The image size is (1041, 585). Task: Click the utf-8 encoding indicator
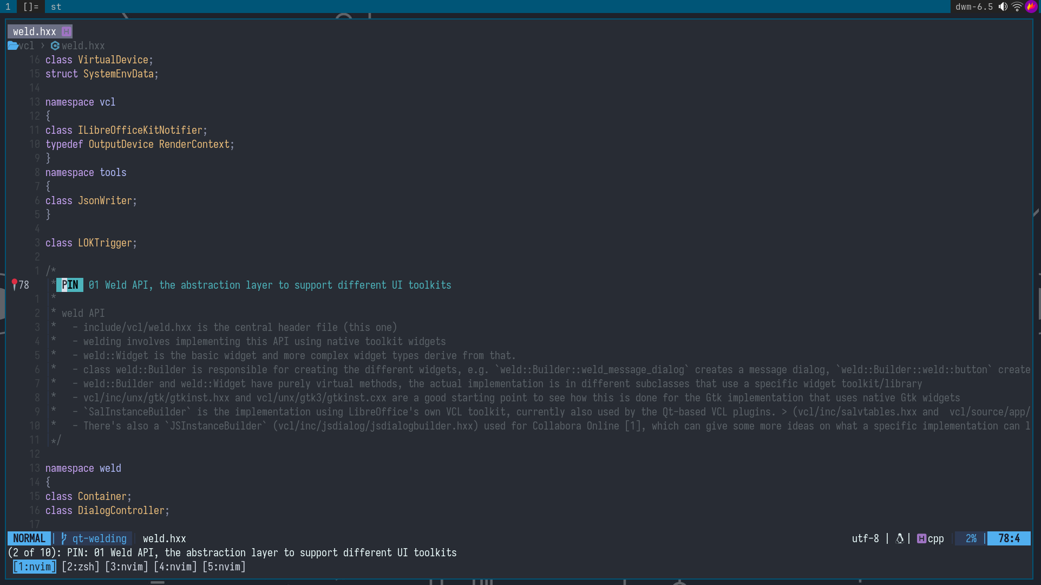[865, 538]
